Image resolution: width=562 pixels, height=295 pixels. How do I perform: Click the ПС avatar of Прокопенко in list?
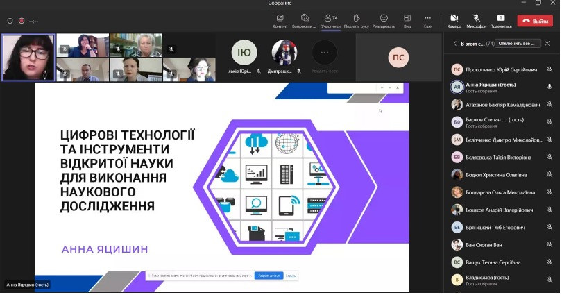[x=457, y=69]
